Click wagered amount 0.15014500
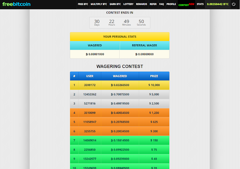240x169 pixels. (120, 140)
